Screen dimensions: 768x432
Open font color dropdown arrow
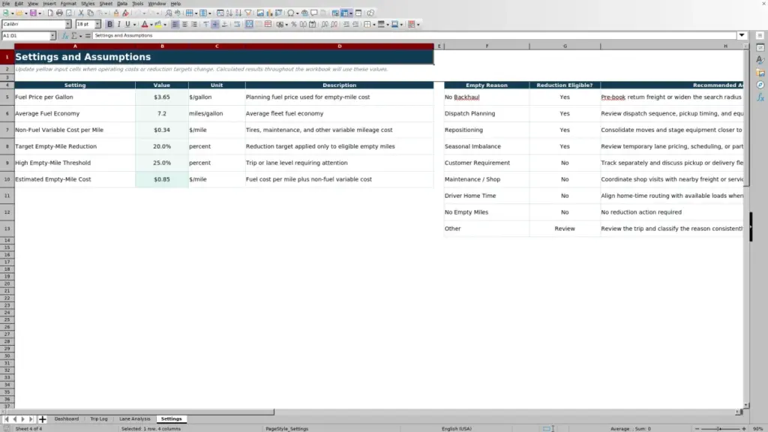[x=151, y=24]
